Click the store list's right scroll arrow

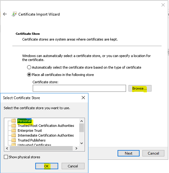pos(76,148)
